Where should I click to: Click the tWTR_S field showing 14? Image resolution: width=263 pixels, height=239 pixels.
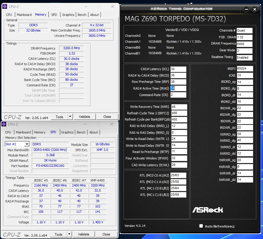179,145
